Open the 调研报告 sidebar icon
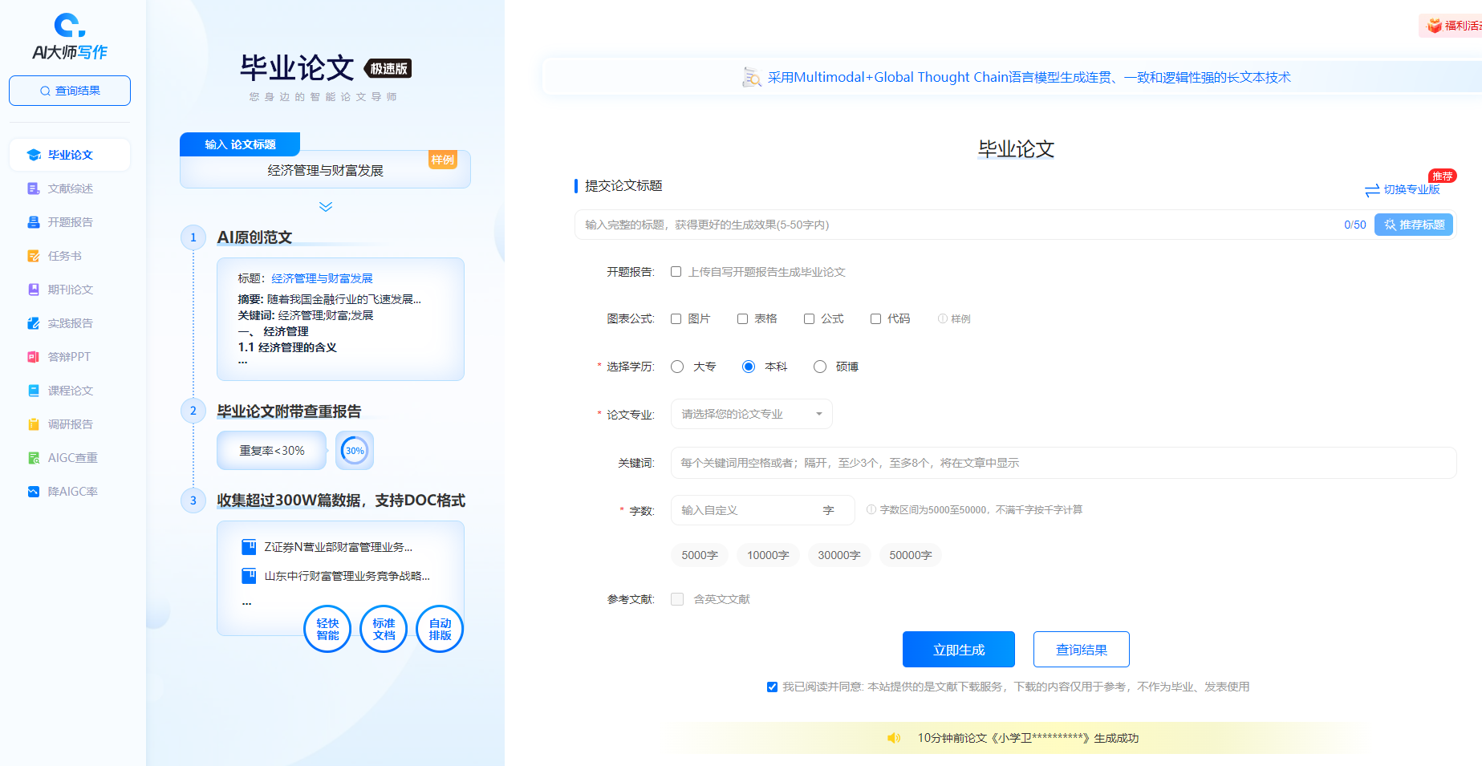This screenshot has width=1482, height=766. point(34,424)
